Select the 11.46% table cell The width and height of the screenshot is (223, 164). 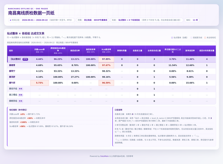[x=190, y=59]
